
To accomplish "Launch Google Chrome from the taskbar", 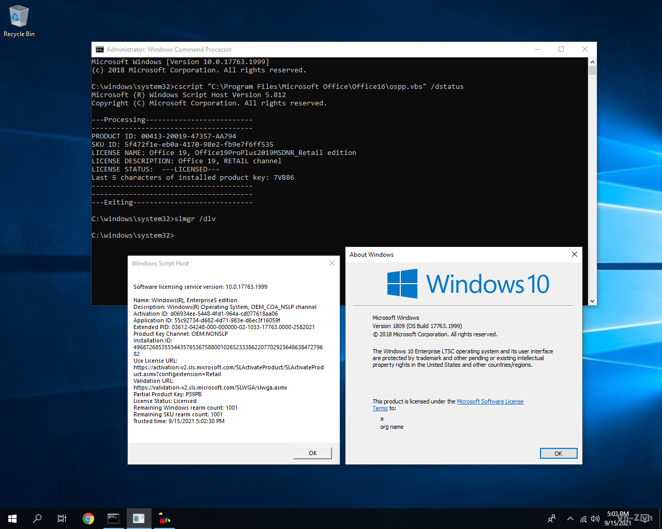I will point(88,519).
